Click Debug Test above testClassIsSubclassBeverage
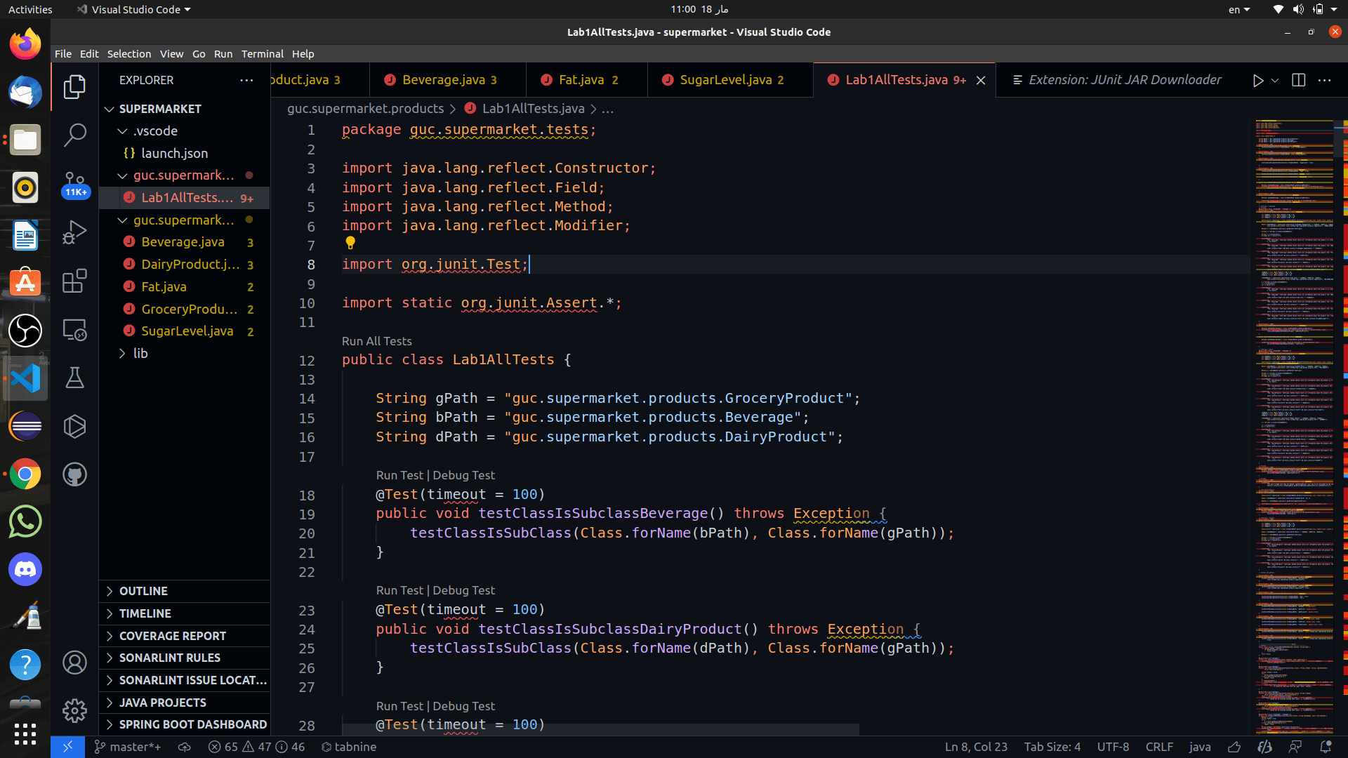 click(464, 475)
